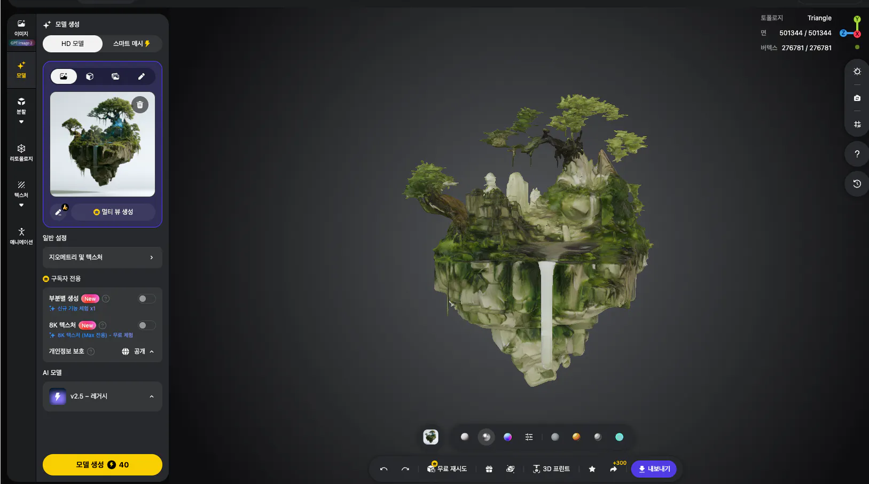Screen dimensions: 869x484
Task: Select the pencil input mode icon
Action: click(x=142, y=76)
